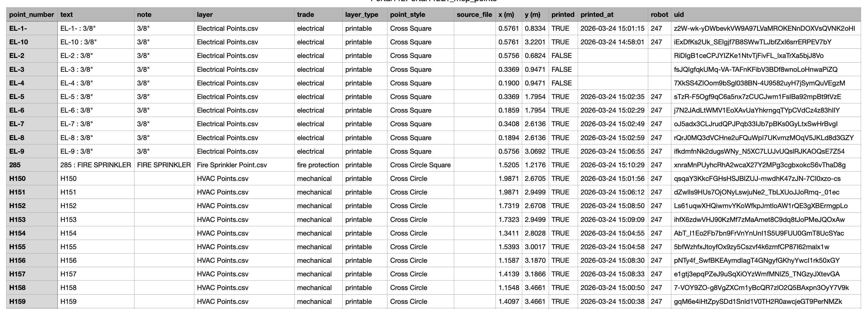This screenshot has height=309, width=867.
Task: Select y value 3.4661 in H158 row
Action: coord(535,288)
